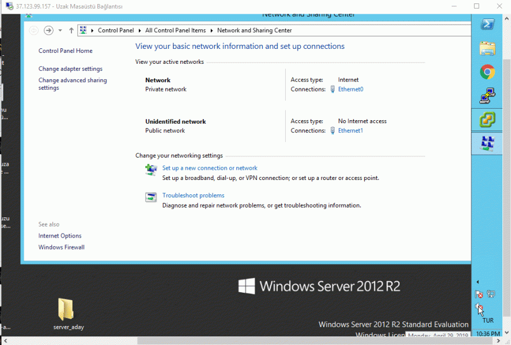The width and height of the screenshot is (511, 345).
Task: Click the Control Panel icon in the address bar
Action: (x=84, y=30)
